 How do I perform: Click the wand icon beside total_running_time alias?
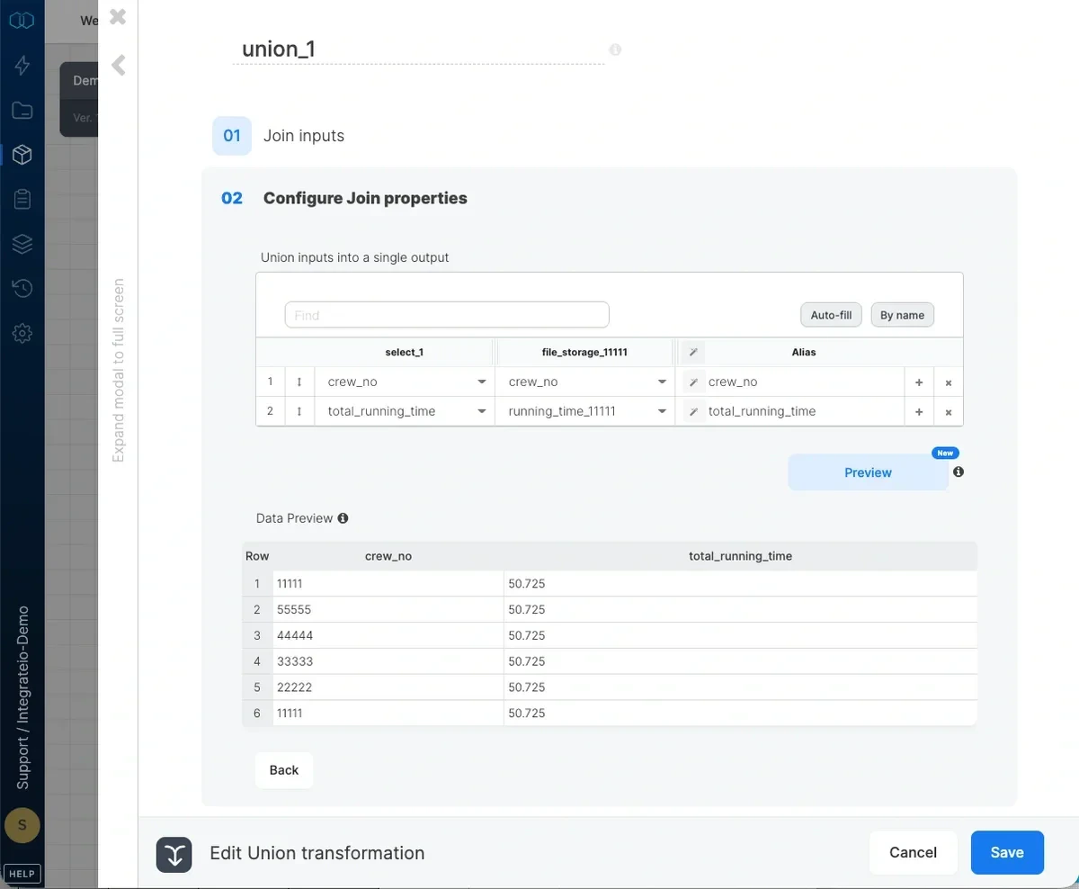(692, 412)
